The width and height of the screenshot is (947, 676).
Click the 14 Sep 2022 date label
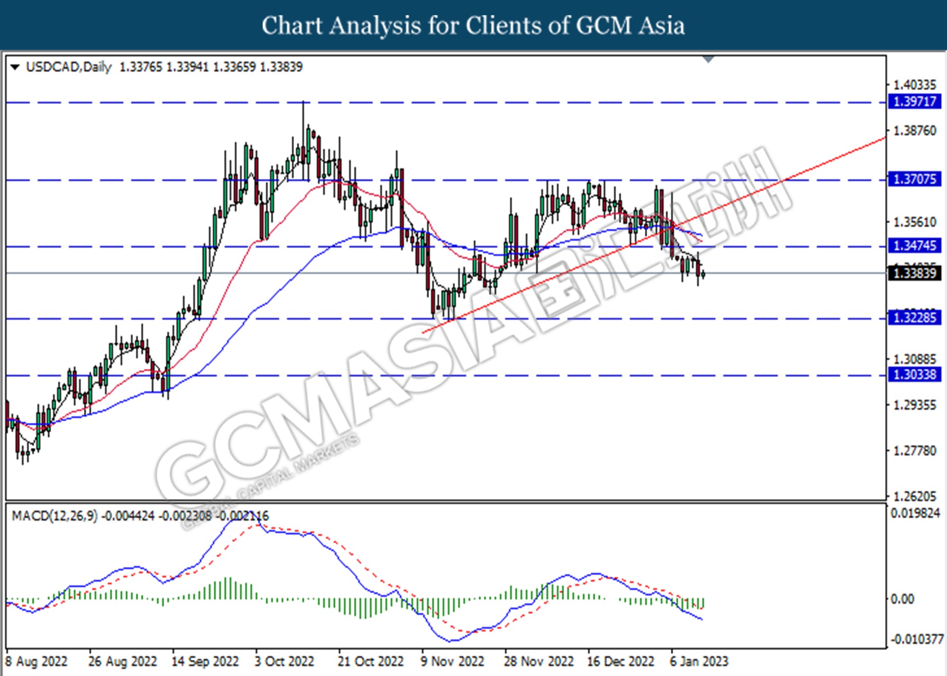pos(205,661)
